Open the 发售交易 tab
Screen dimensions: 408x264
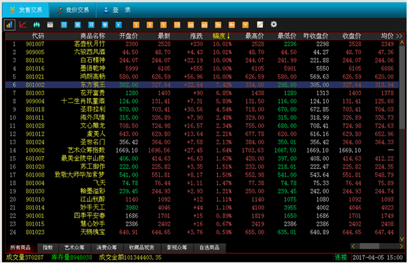pyautogui.click(x=26, y=10)
